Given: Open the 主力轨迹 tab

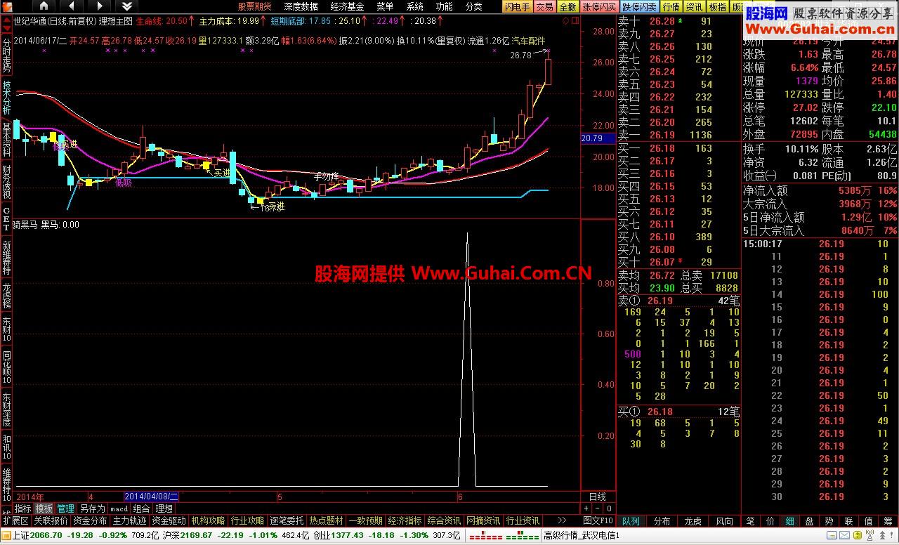Looking at the screenshot, I should (x=129, y=520).
